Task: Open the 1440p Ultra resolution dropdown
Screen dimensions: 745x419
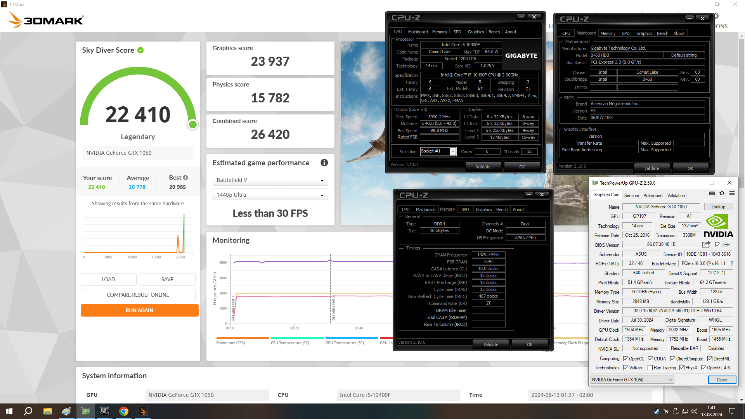Action: coord(270,195)
